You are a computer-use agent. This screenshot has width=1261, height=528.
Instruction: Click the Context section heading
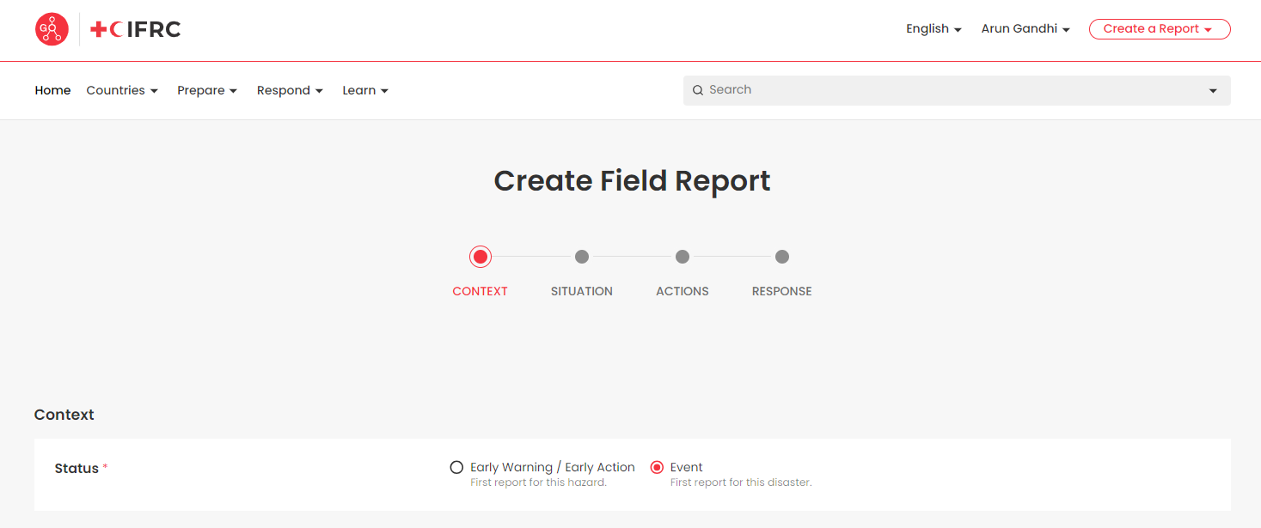coord(64,415)
